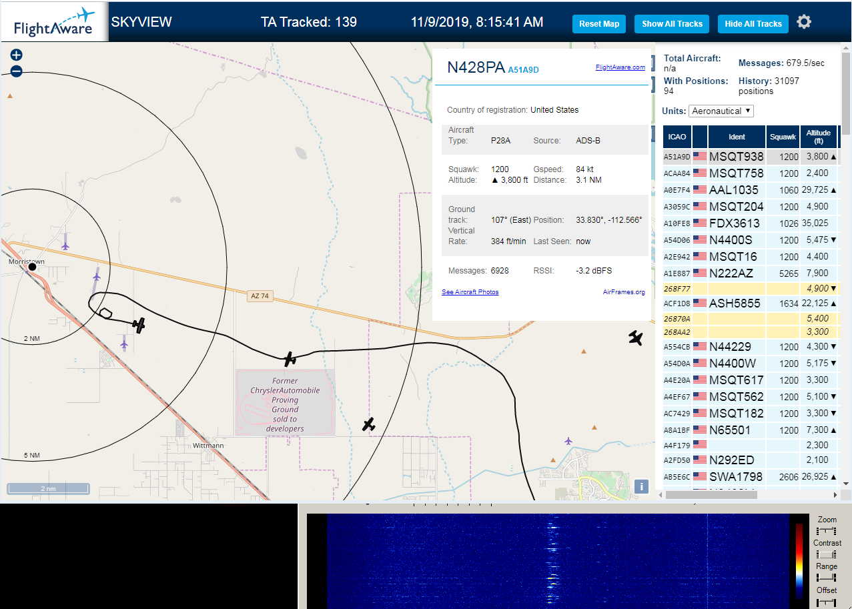Viewport: 852px width, 609px height.
Task: Click the US flag in A4F179 row
Action: point(700,445)
